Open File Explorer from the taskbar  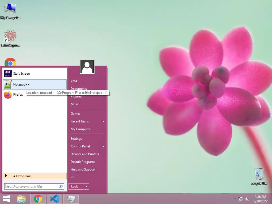click(22, 199)
